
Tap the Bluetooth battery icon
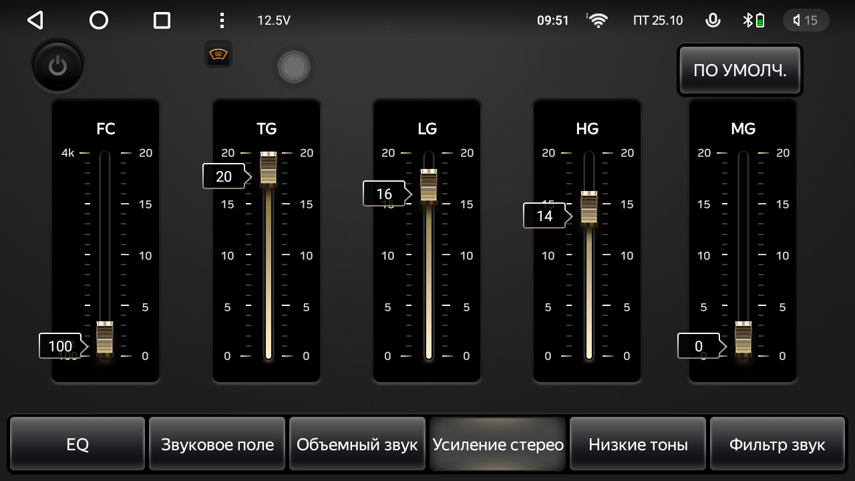pyautogui.click(x=753, y=20)
